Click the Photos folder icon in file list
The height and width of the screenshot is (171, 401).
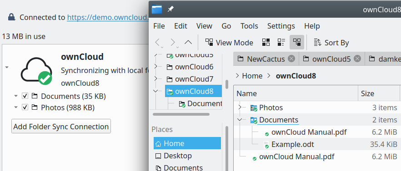[x=254, y=108]
